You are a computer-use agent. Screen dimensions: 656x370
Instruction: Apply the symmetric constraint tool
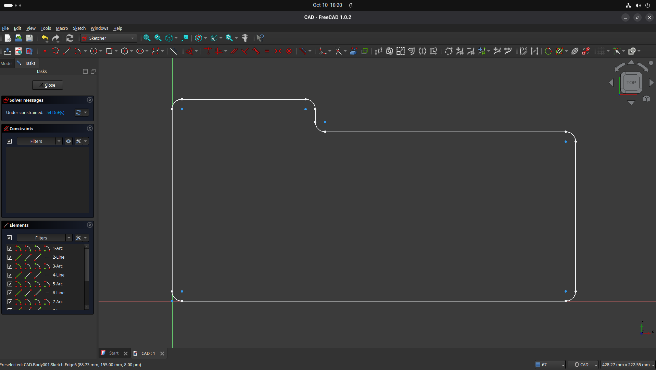278,51
